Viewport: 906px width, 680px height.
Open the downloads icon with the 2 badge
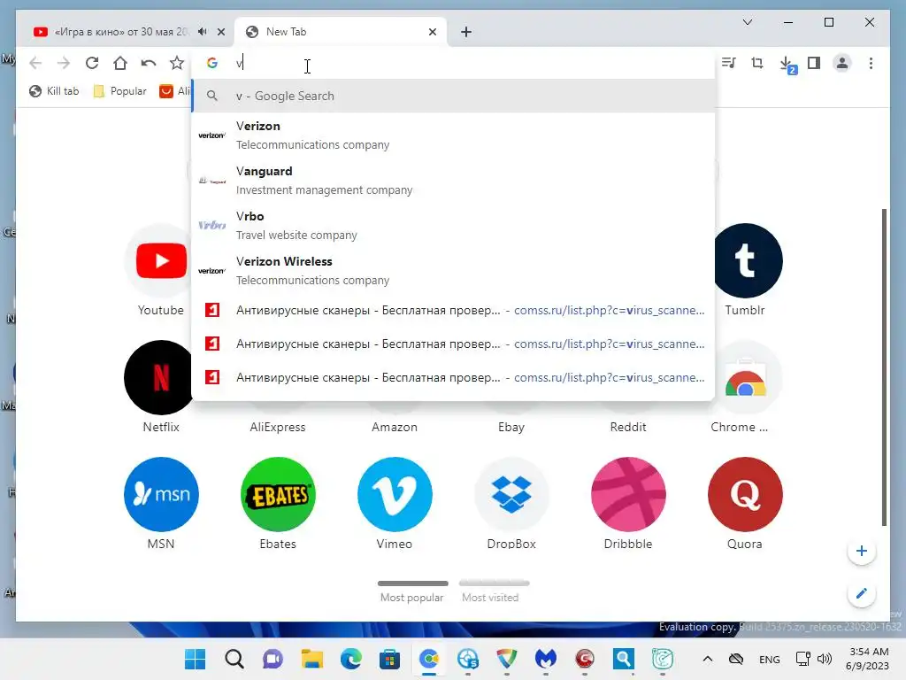pyautogui.click(x=787, y=65)
